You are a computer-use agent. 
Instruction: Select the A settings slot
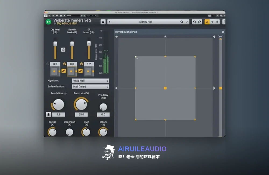coord(207,22)
